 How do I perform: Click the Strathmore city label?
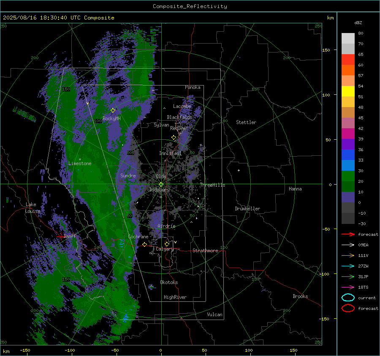[x=205, y=251]
